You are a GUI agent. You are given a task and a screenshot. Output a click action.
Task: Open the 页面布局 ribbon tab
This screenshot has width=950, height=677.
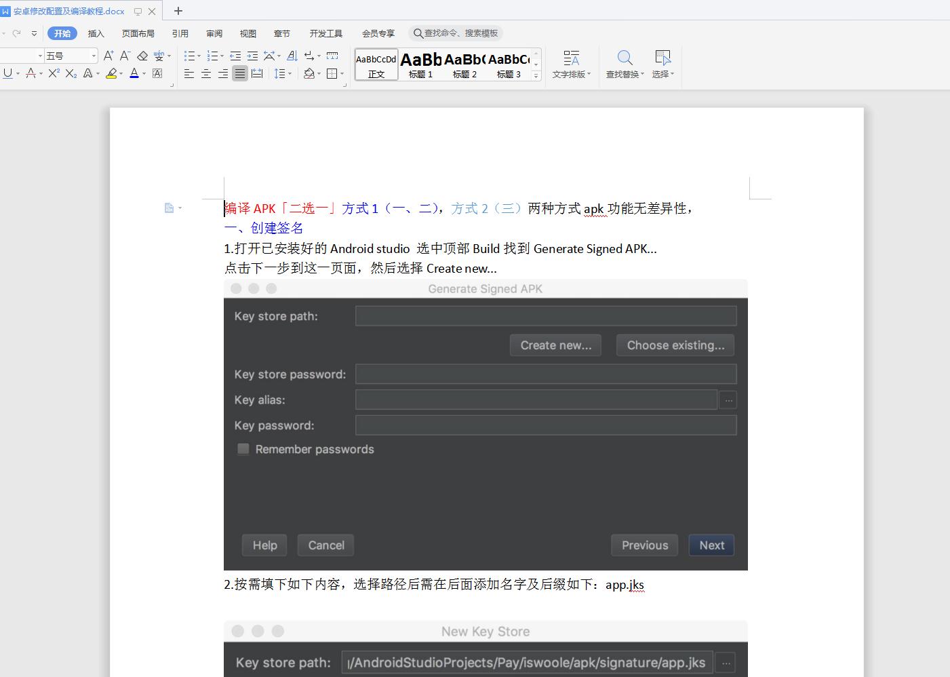pyautogui.click(x=138, y=33)
